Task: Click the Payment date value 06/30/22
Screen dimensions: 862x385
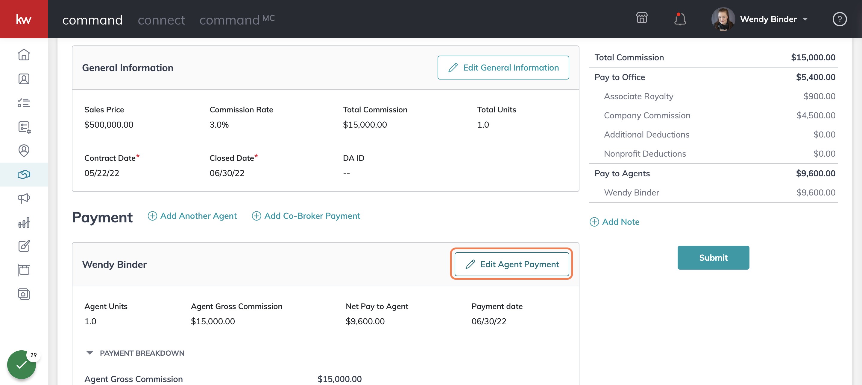Action: click(489, 321)
